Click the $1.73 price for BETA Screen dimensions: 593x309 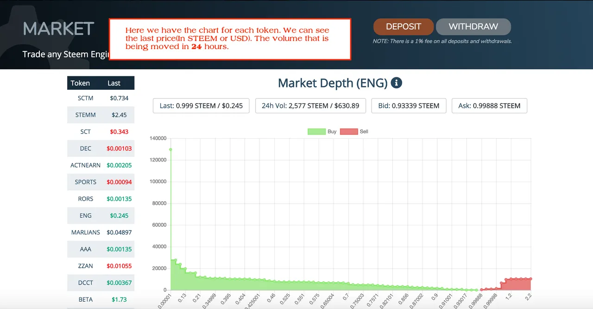(x=119, y=299)
